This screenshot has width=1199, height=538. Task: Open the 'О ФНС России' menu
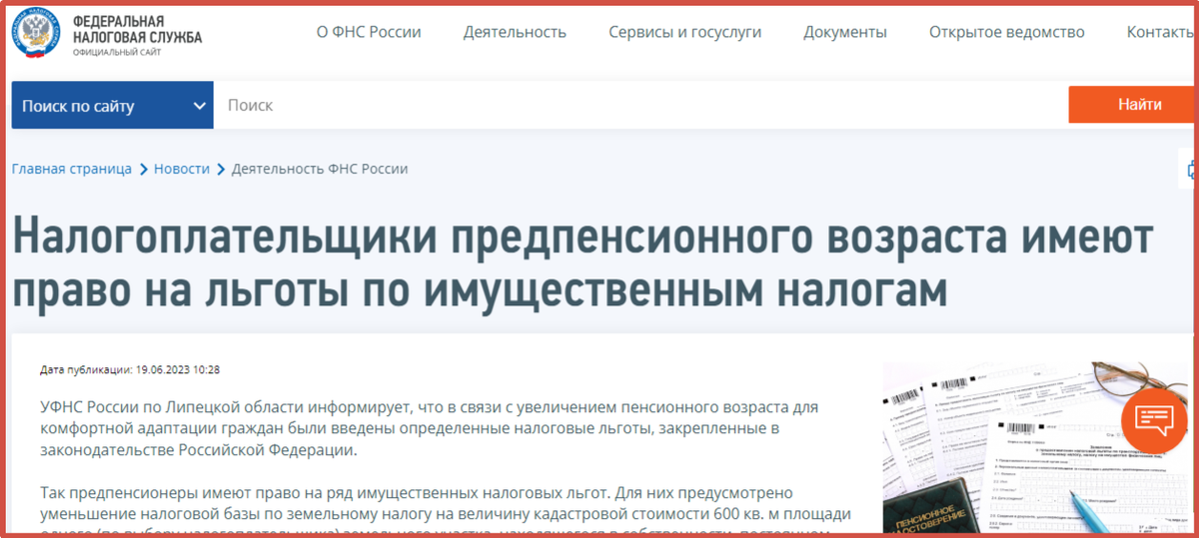point(369,32)
